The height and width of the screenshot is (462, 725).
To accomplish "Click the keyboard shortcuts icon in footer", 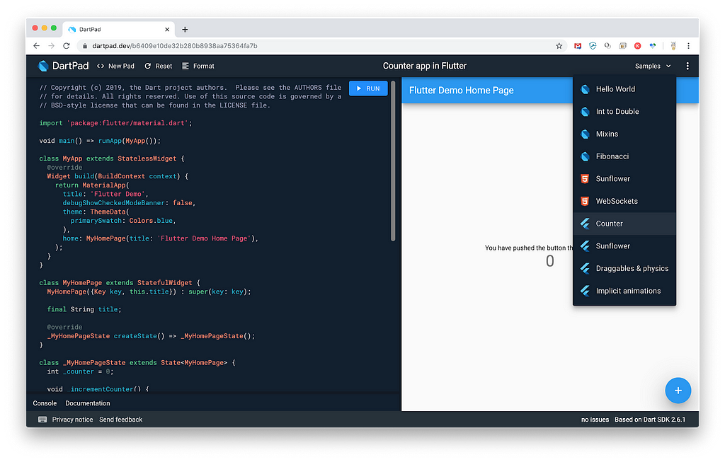I will click(42, 420).
